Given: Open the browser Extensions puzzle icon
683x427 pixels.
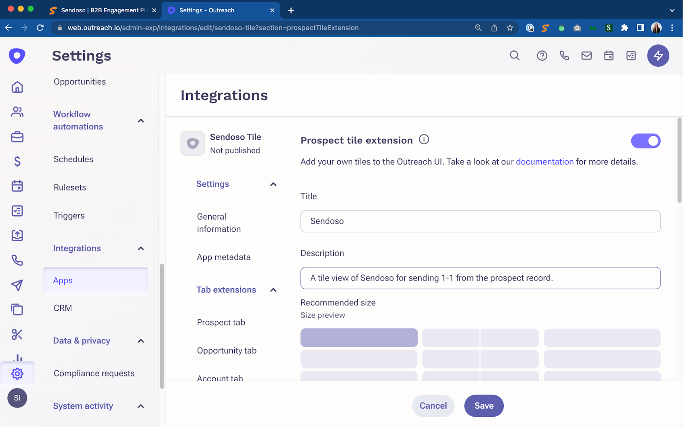Looking at the screenshot, I should [x=625, y=28].
